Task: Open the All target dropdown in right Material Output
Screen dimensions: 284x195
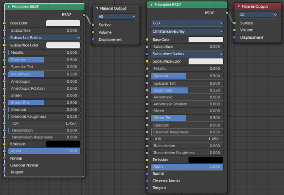Action: (x=258, y=15)
